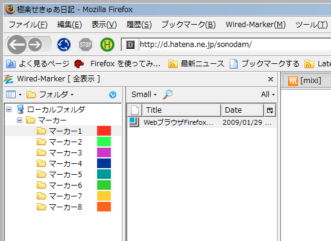Screen dimensions: 331x241
Task: Click the dark blue swatch of マーカー4
Action: coord(104,163)
